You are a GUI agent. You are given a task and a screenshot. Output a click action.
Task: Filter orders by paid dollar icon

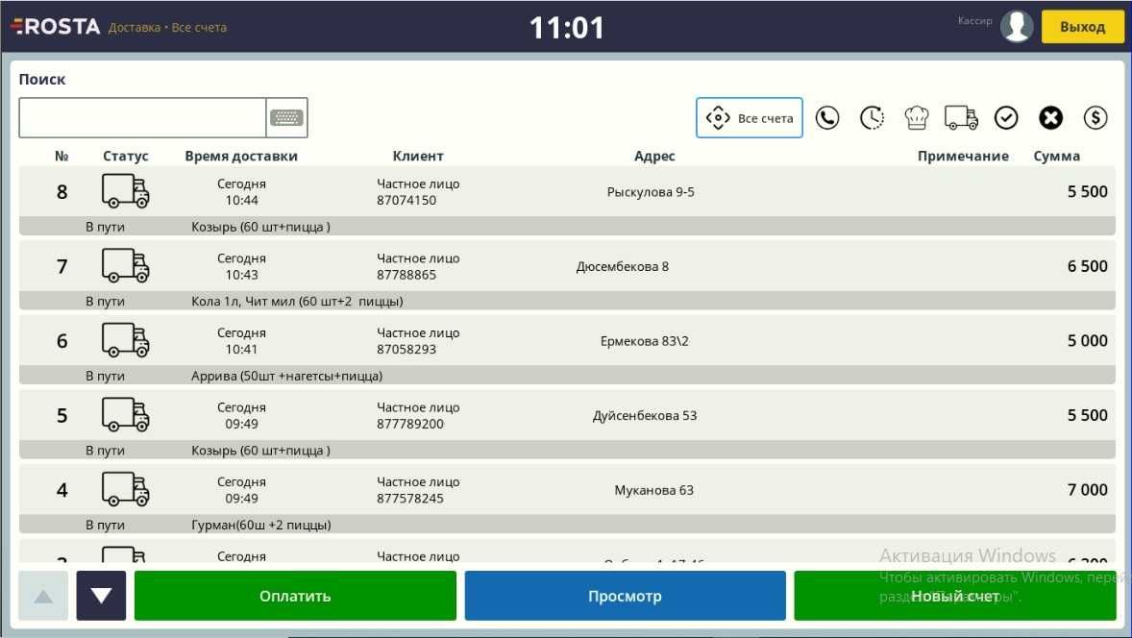[1095, 117]
